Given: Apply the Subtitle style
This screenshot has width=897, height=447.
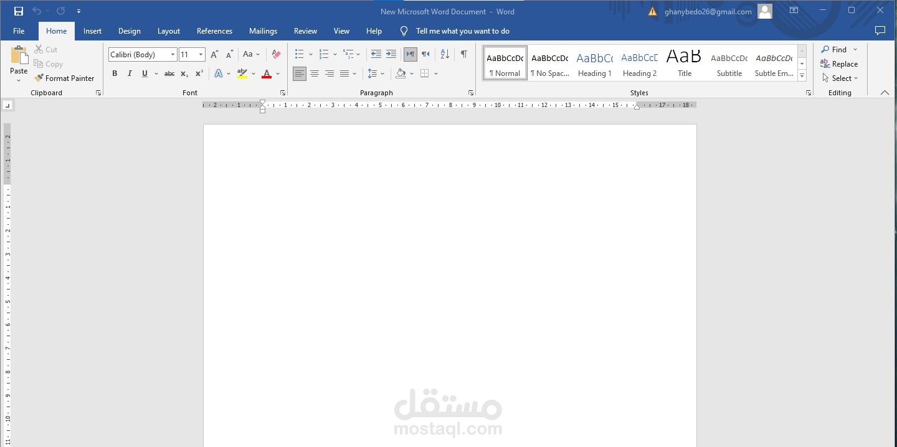Looking at the screenshot, I should 729,63.
